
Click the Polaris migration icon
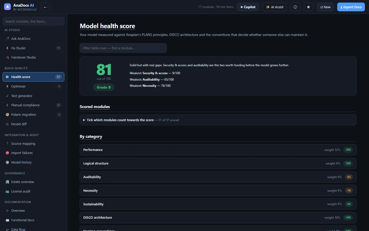point(7,115)
